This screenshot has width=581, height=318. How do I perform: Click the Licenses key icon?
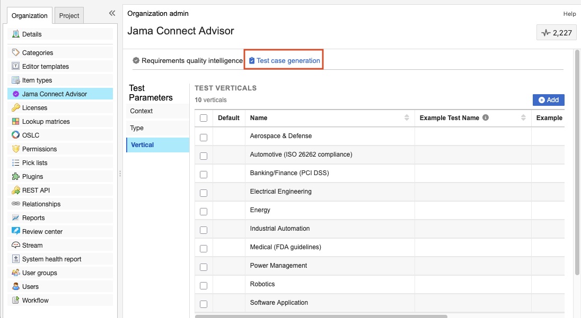16,108
